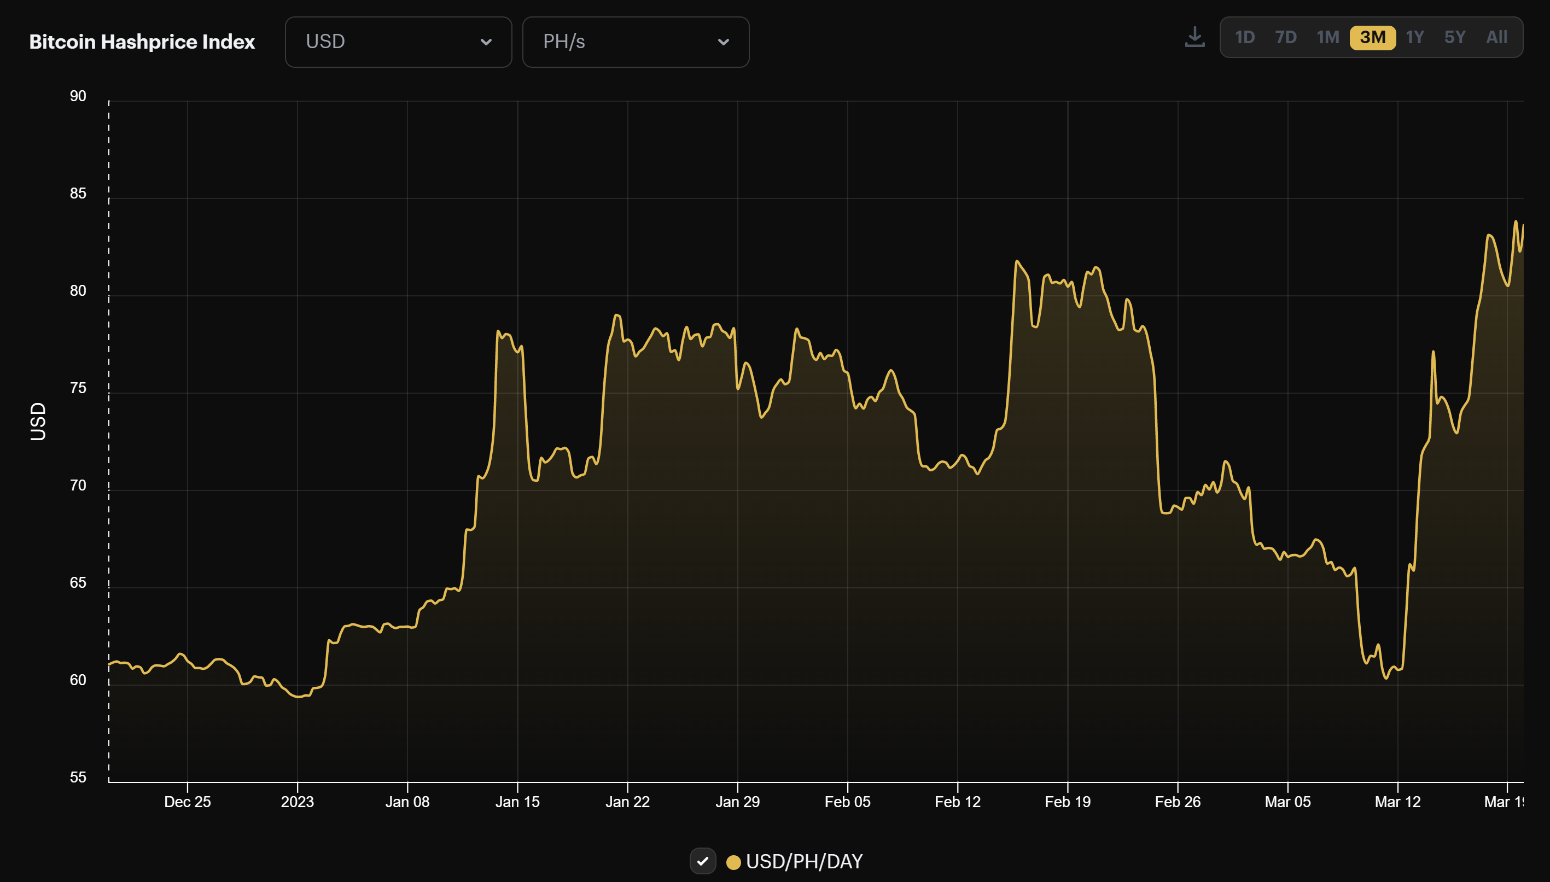Click the download chart data icon
This screenshot has height=882, width=1550.
tap(1195, 38)
